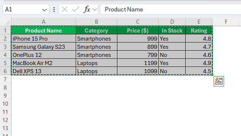This screenshot has height=136, width=241.
Task: Select the price cell 999
Action: point(138,38)
